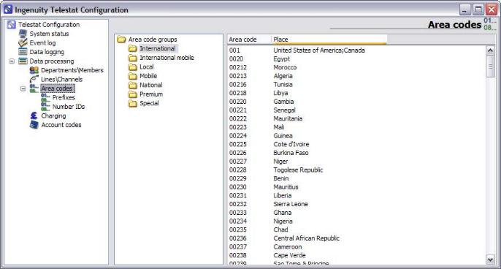Select the Premium area code group
The width and height of the screenshot is (501, 269).
151,94
